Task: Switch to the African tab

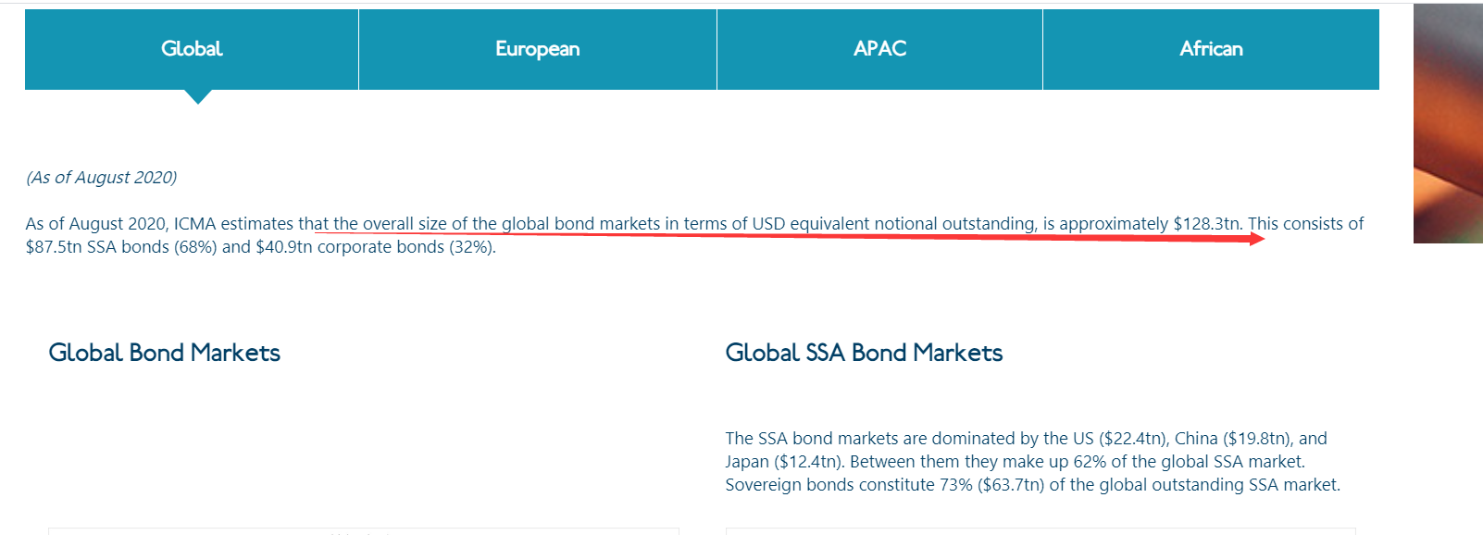Action: (x=1211, y=49)
